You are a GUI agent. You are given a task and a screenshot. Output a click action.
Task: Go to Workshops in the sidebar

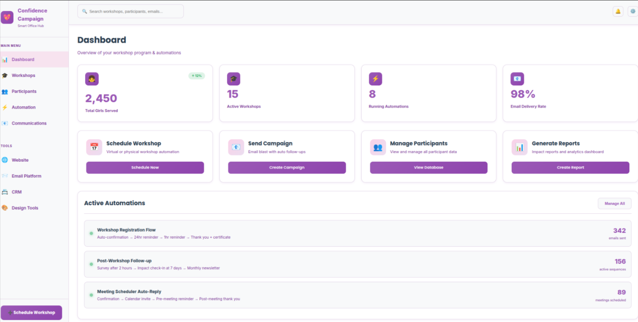pos(34,75)
